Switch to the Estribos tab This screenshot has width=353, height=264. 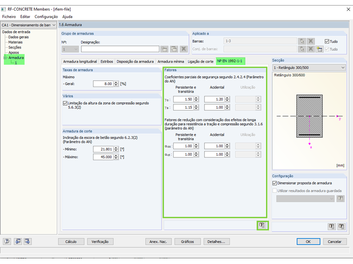click(x=107, y=62)
